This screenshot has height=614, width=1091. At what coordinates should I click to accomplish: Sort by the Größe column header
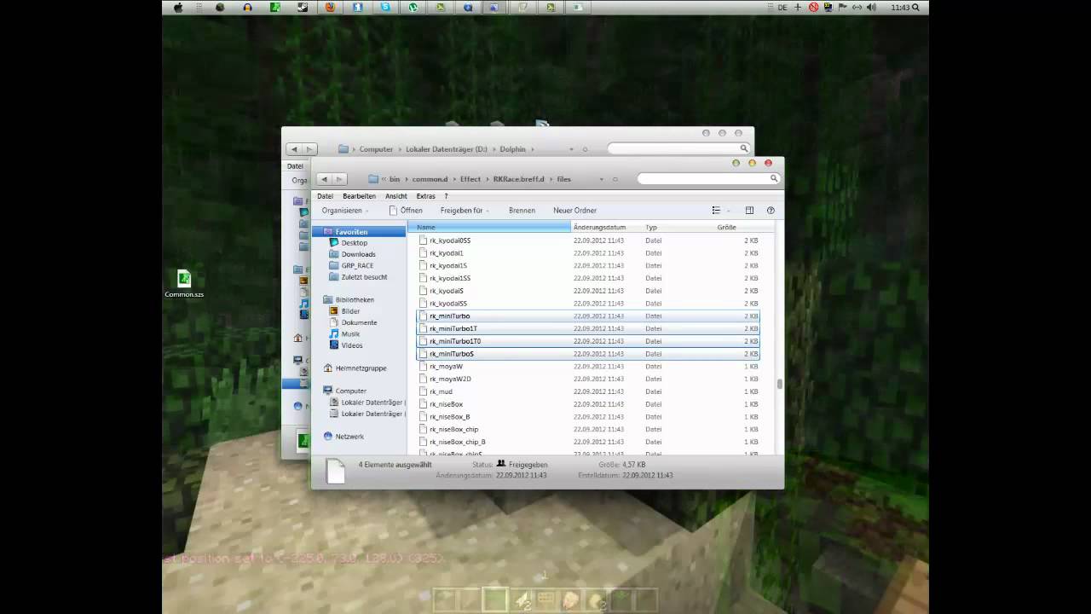727,227
